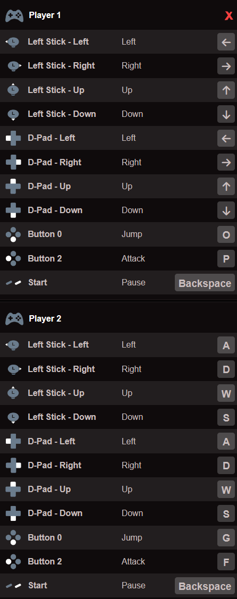Change Player 2 Pause Backspace binding
The height and width of the screenshot is (599, 237).
[x=205, y=586]
